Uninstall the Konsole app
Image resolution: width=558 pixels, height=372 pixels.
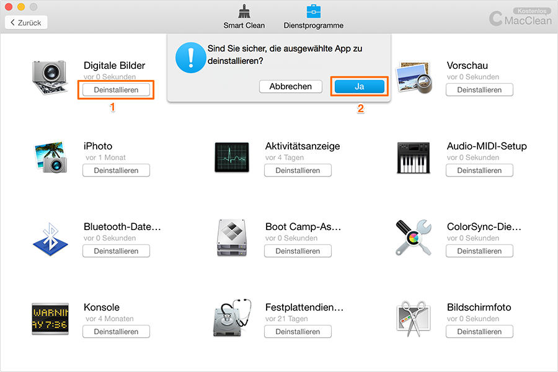click(x=116, y=332)
